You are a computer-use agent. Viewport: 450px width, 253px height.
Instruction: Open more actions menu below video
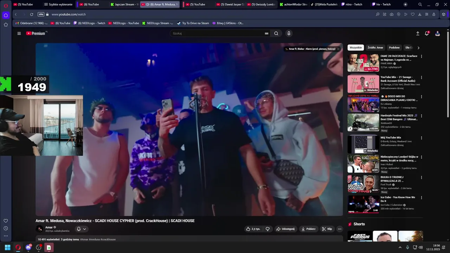[x=340, y=229]
